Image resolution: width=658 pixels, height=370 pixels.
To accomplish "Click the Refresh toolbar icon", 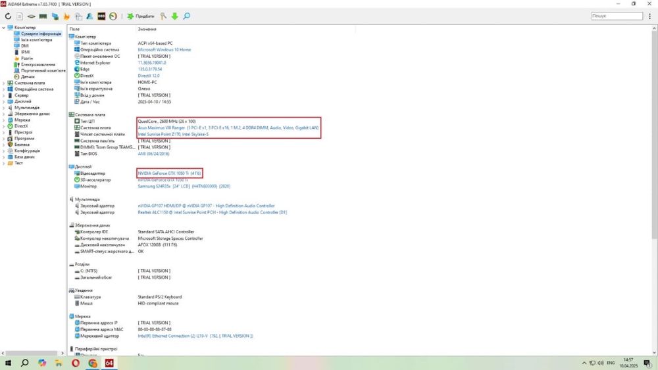I will pyautogui.click(x=8, y=16).
